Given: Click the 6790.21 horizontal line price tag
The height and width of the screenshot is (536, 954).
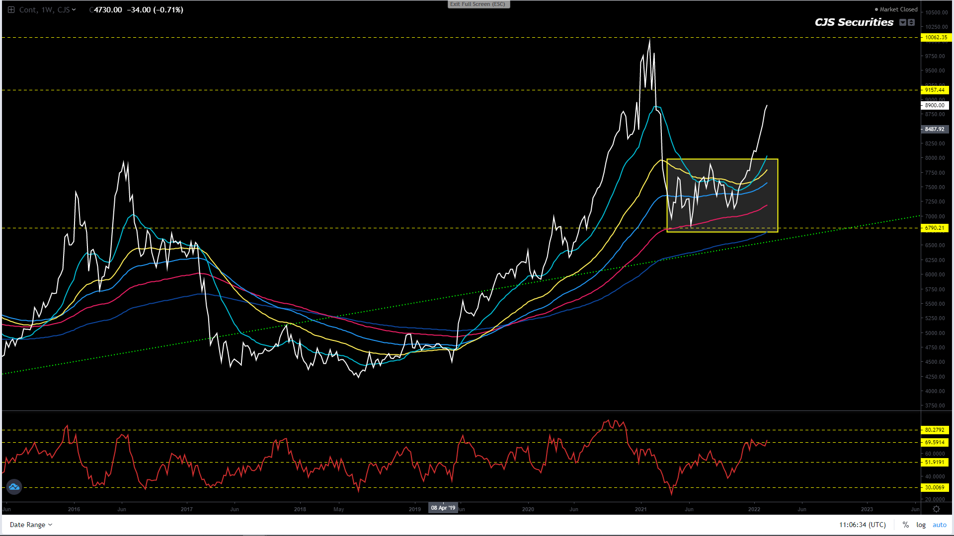Looking at the screenshot, I should click(x=935, y=228).
